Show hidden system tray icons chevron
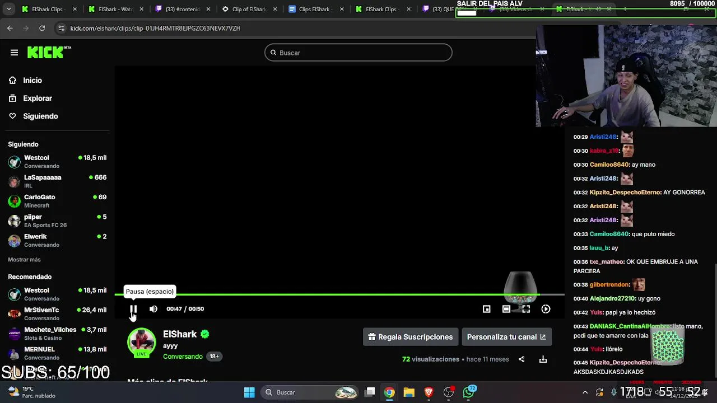 [585, 392]
